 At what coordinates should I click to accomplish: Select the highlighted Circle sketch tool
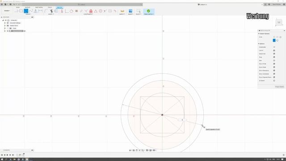point(26,11)
